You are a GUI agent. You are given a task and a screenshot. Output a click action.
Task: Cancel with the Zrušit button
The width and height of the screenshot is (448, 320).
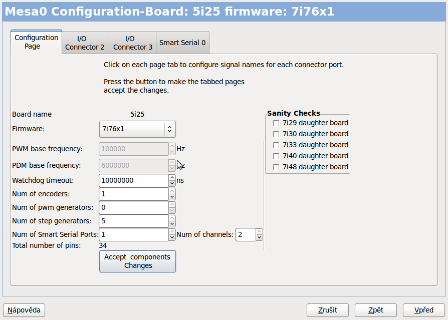click(x=328, y=310)
